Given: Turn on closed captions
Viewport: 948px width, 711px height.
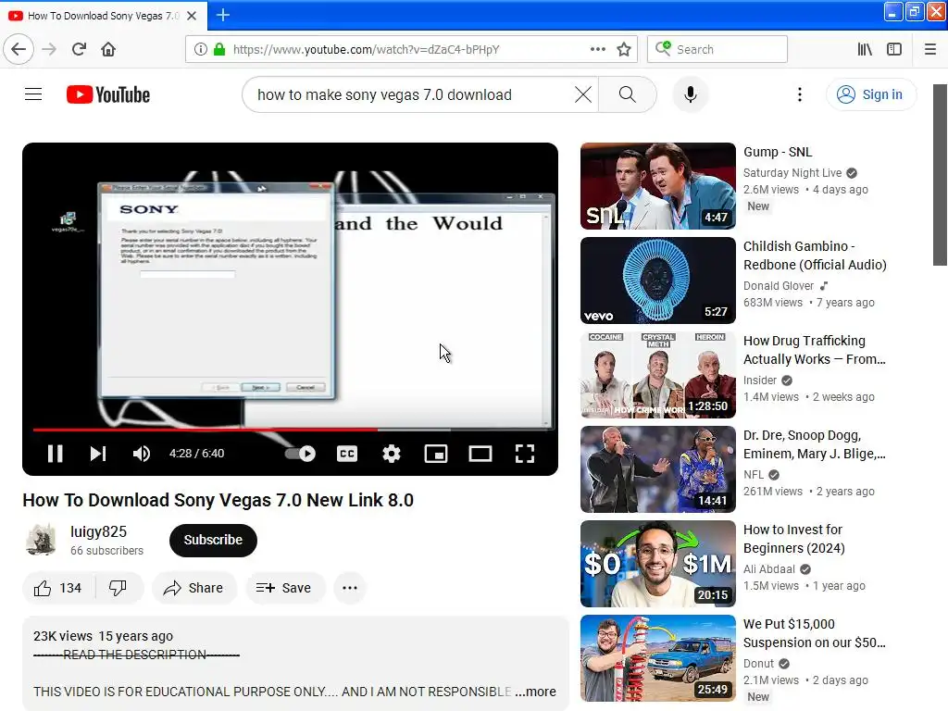Looking at the screenshot, I should coord(347,454).
